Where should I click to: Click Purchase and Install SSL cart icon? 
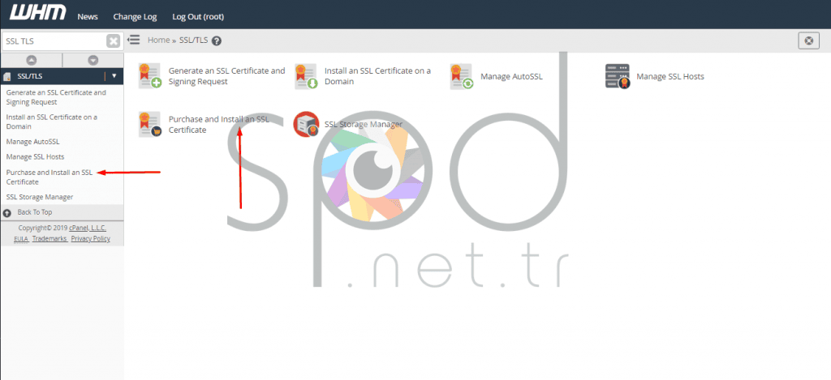[x=150, y=125]
